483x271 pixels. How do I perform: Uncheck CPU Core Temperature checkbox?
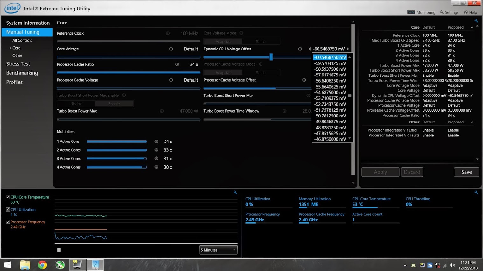[8, 197]
